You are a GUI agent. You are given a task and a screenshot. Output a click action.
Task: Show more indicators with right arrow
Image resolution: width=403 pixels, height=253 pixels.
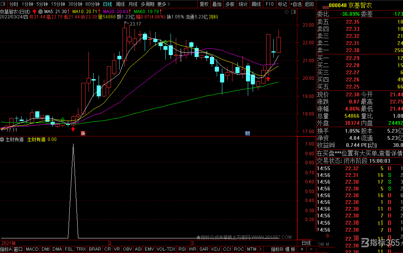(260, 249)
